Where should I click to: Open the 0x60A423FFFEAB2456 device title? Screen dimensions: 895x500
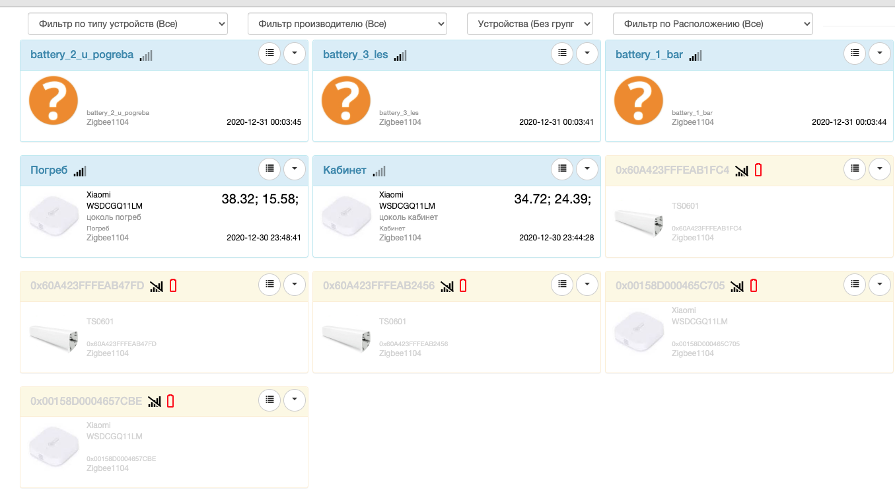pos(379,286)
